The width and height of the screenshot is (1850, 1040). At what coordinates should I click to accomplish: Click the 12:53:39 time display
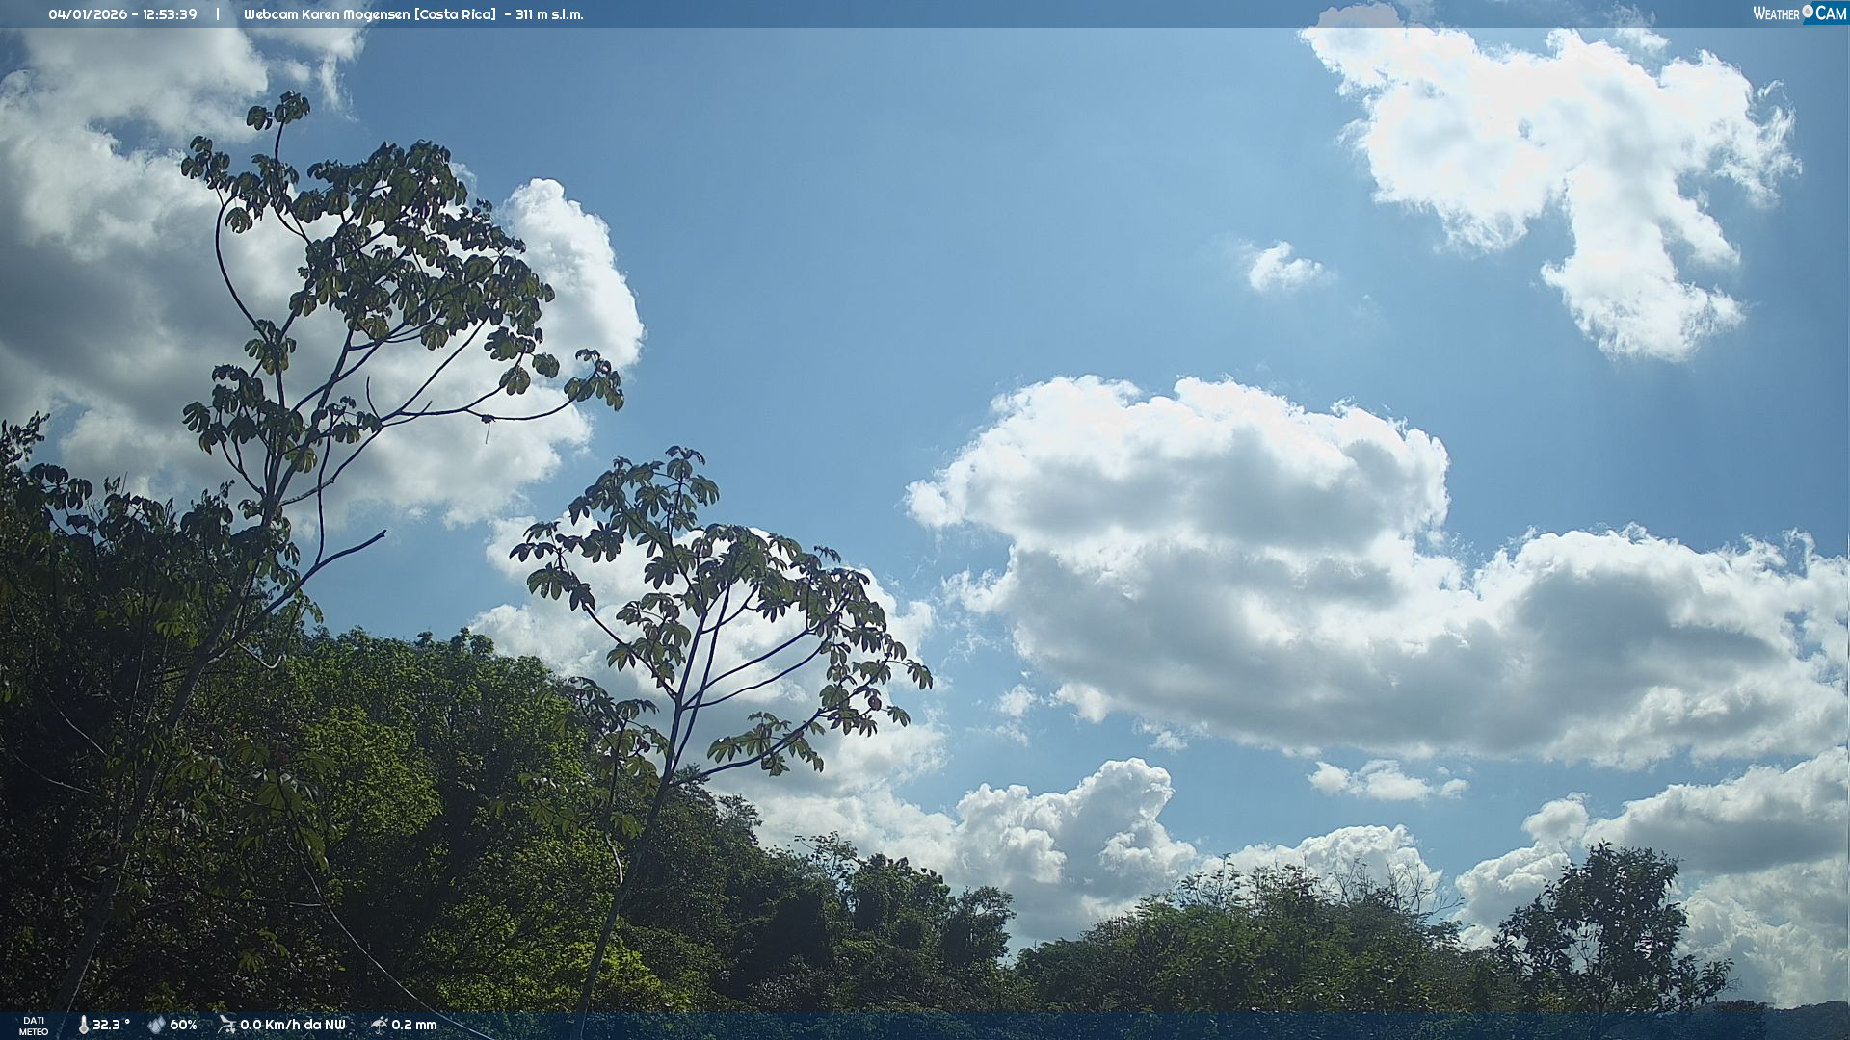[170, 14]
